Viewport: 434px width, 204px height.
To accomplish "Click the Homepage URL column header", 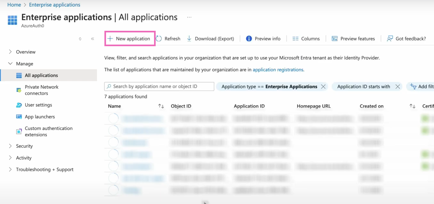I will [314, 106].
